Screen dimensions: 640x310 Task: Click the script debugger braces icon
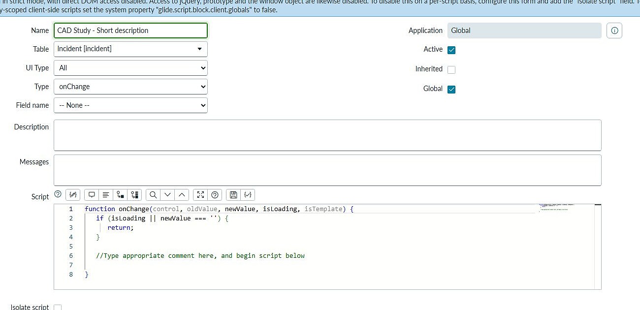point(248,195)
